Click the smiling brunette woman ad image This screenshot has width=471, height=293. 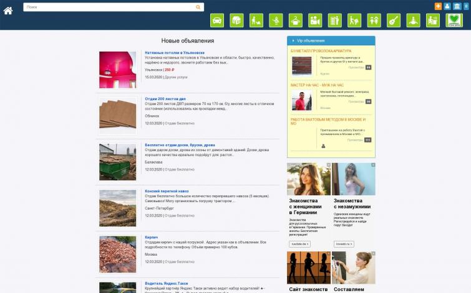[309, 179]
